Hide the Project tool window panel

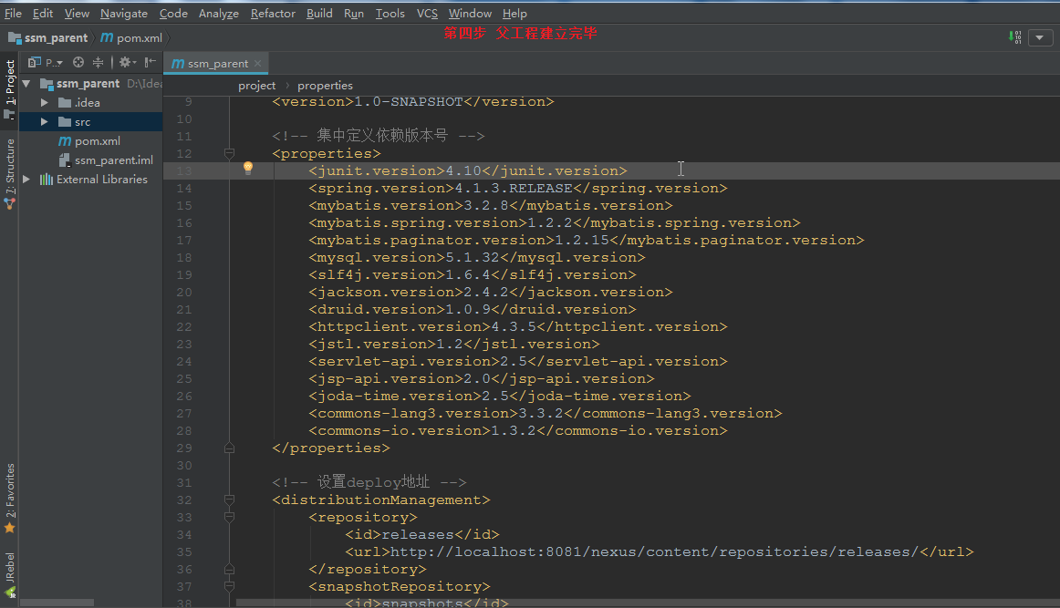151,62
